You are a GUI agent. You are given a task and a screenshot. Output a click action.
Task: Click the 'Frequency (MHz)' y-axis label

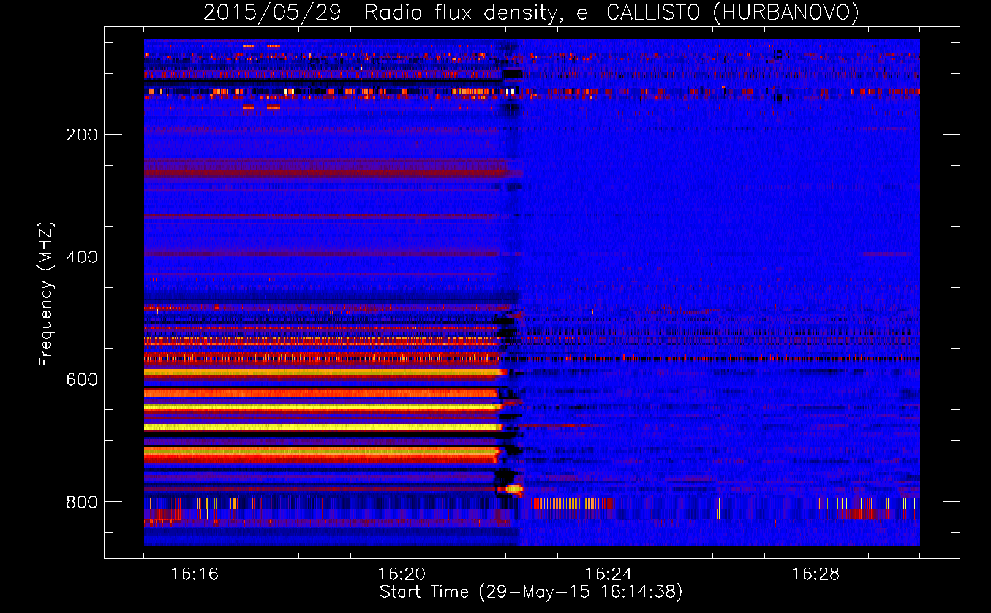[x=46, y=294]
